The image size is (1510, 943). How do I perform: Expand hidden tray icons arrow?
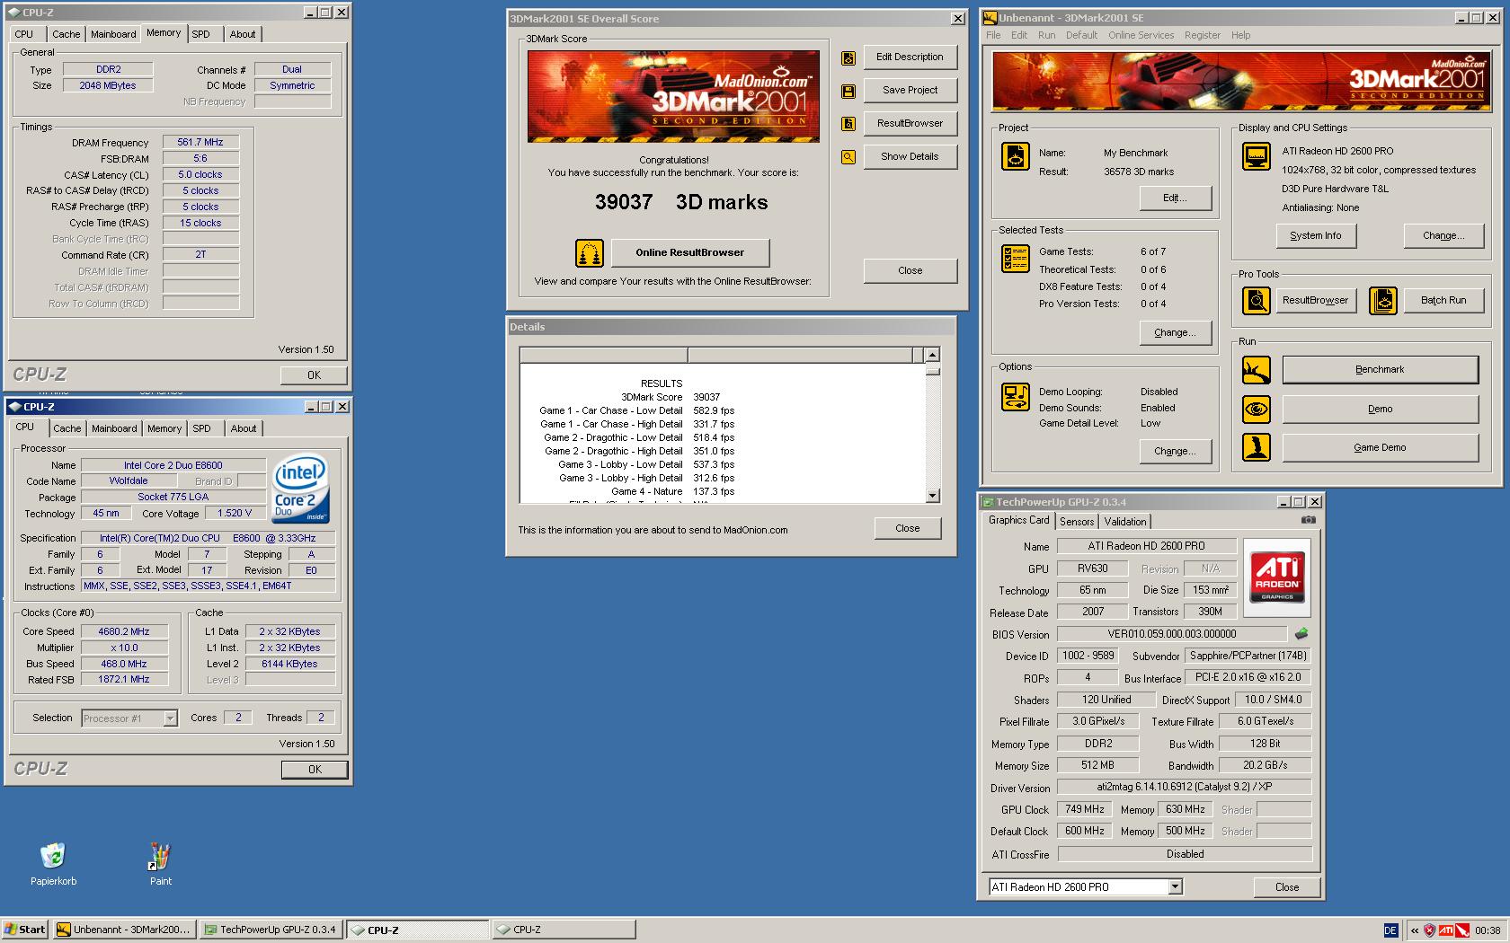pyautogui.click(x=1414, y=930)
